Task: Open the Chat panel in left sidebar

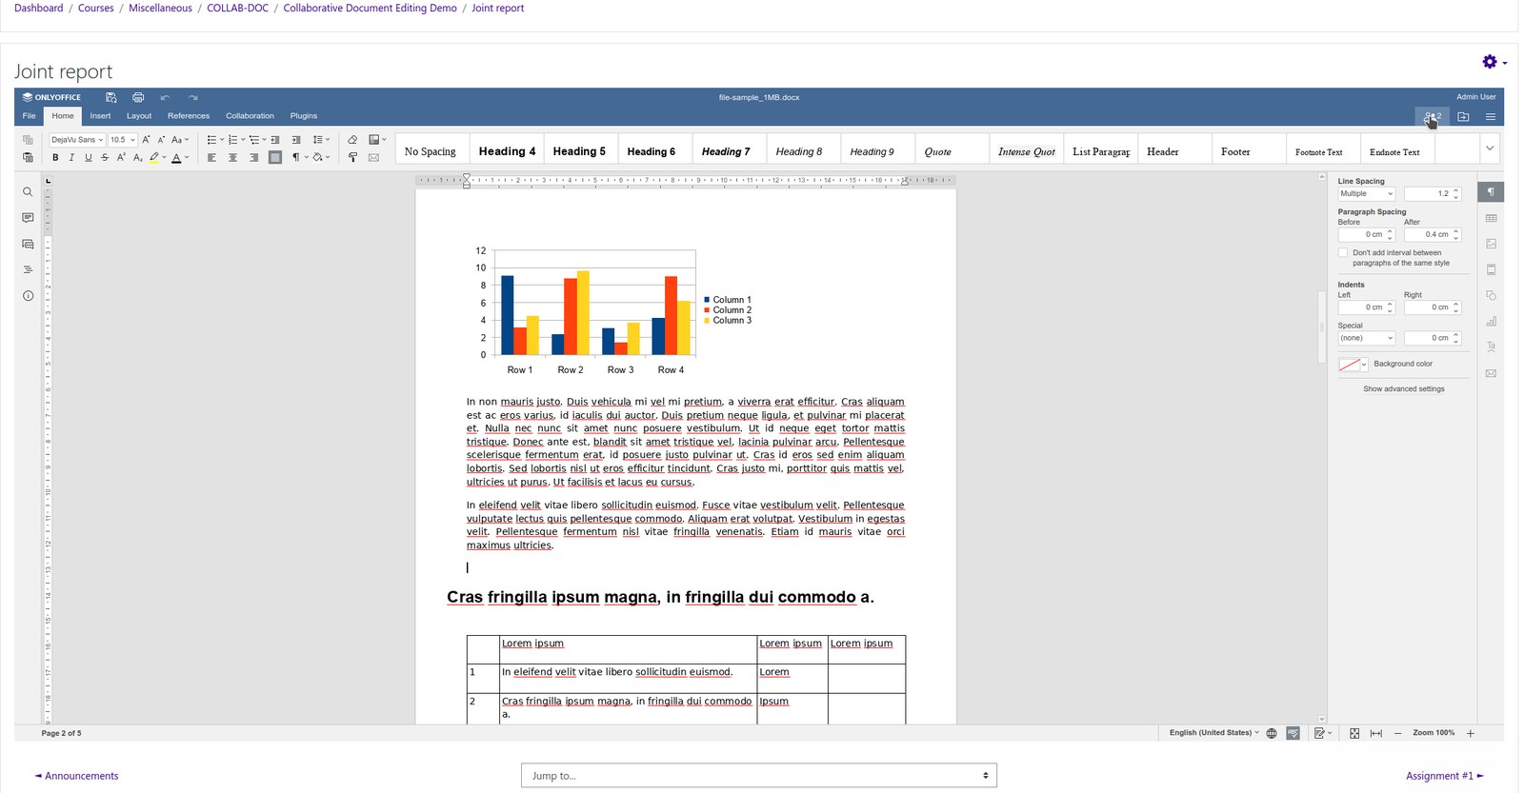Action: pos(28,245)
